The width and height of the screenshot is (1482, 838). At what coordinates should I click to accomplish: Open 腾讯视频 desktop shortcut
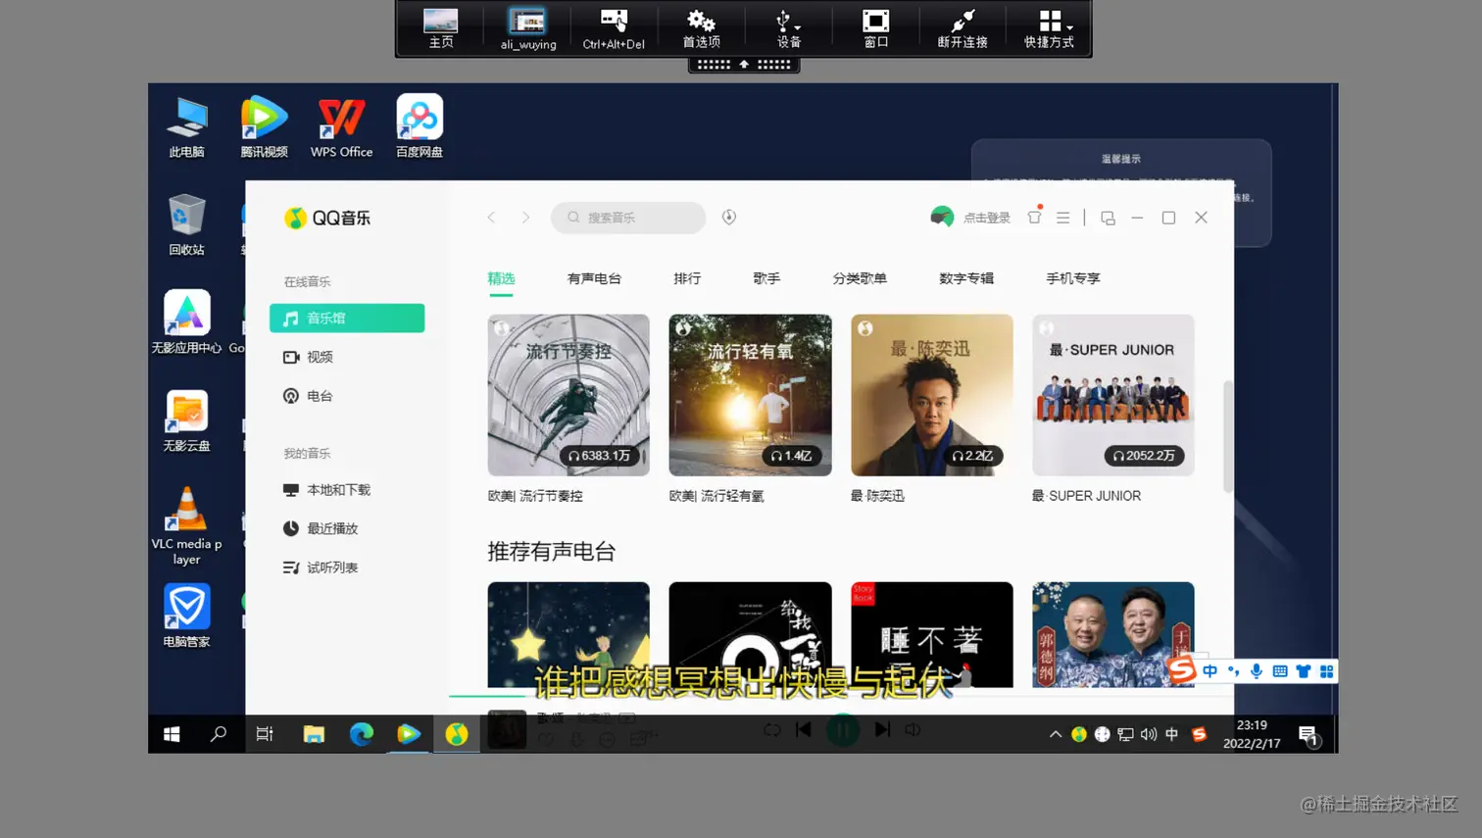point(264,127)
